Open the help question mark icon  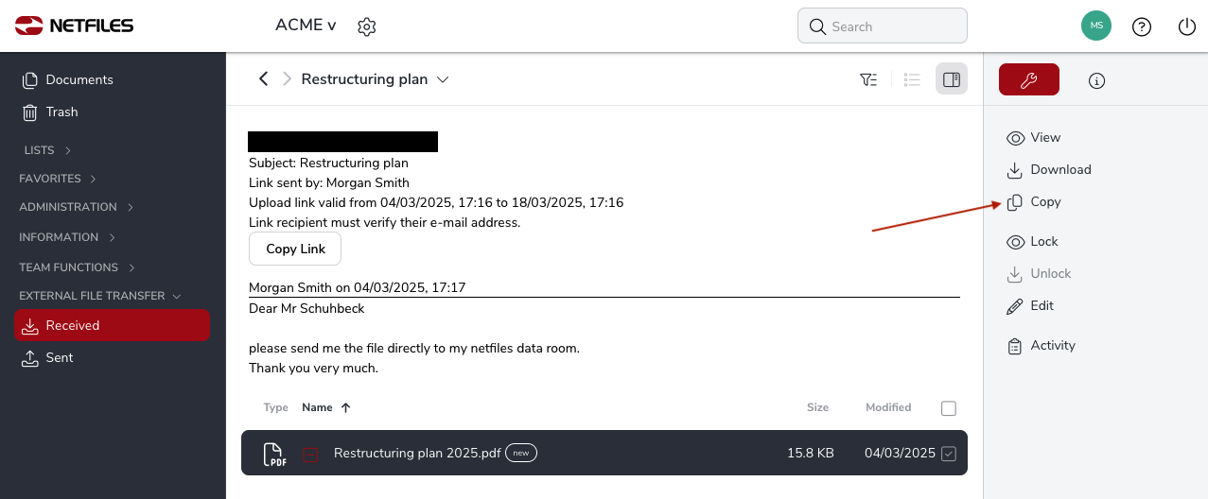pyautogui.click(x=1142, y=26)
